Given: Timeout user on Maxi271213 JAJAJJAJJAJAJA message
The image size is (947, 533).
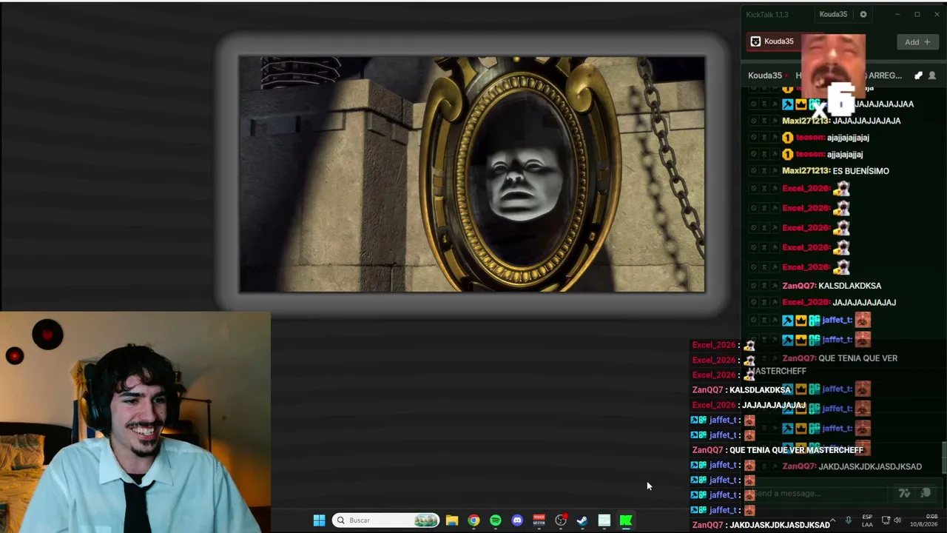Looking at the screenshot, I should pyautogui.click(x=764, y=121).
